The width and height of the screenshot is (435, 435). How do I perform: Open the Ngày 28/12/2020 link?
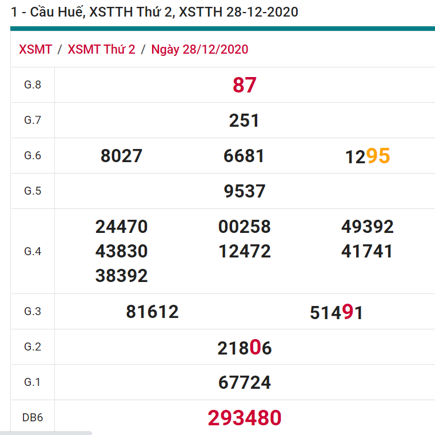coord(199,49)
